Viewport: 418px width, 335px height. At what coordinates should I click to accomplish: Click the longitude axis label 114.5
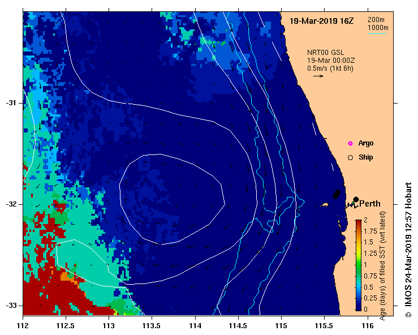click(x=238, y=326)
